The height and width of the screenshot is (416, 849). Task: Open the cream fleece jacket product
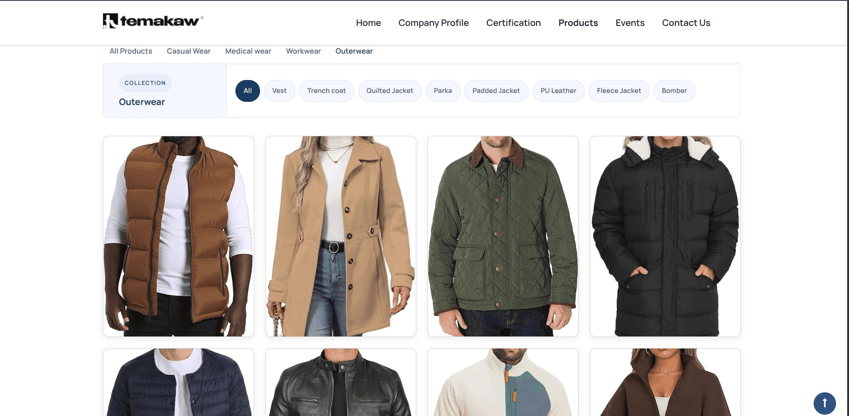point(503,382)
